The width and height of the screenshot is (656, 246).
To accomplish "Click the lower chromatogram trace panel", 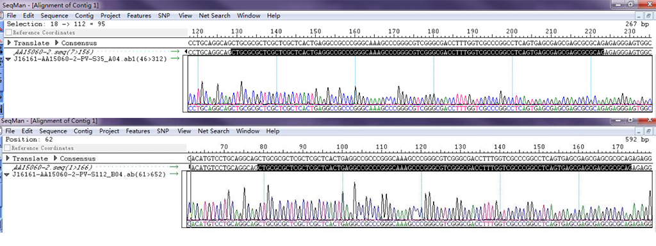I will click(x=419, y=200).
